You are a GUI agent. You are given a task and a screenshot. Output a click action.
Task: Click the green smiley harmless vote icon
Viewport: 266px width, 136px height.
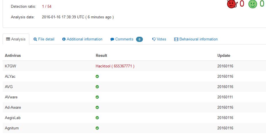coord(252,4)
